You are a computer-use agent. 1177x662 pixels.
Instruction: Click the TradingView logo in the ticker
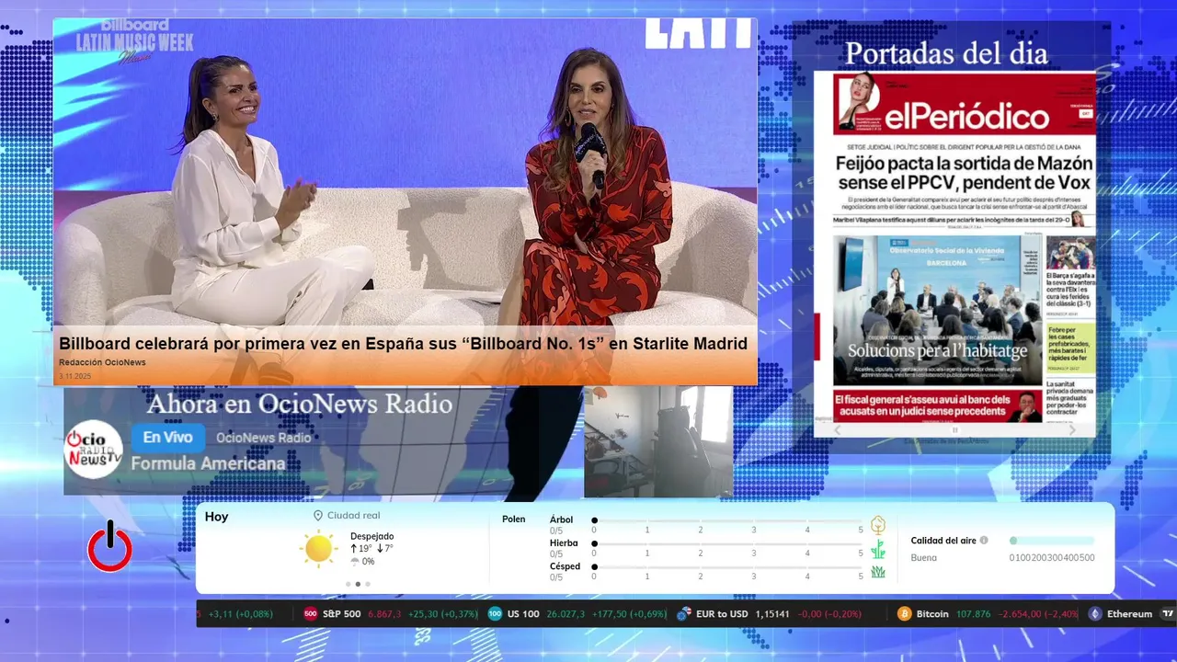click(x=1168, y=613)
